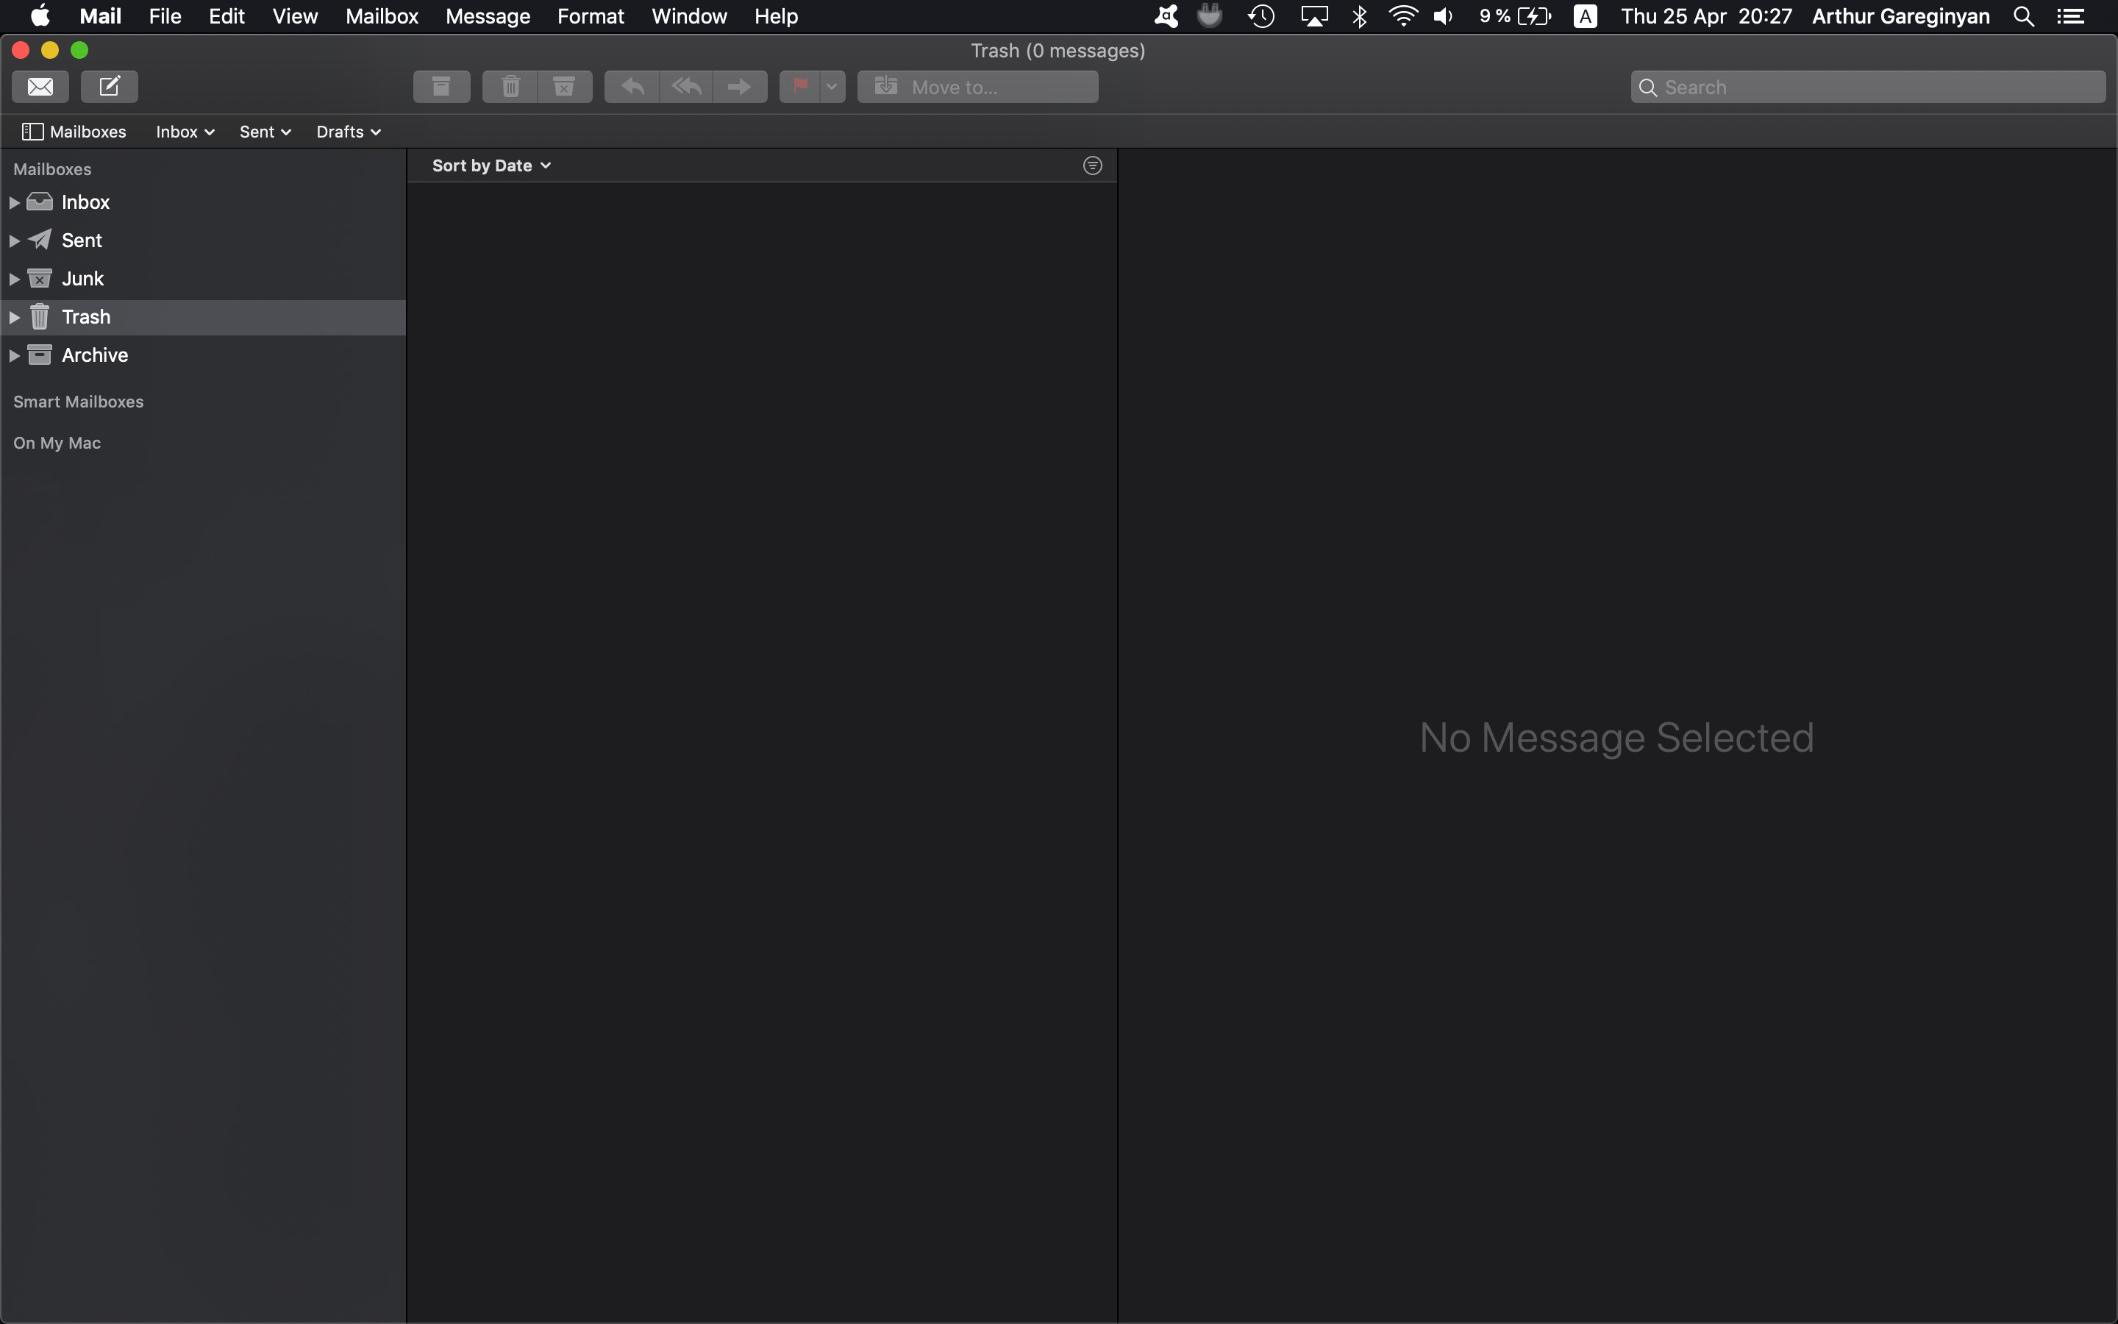Click the compose new message icon
The image size is (2118, 1324).
(x=108, y=87)
